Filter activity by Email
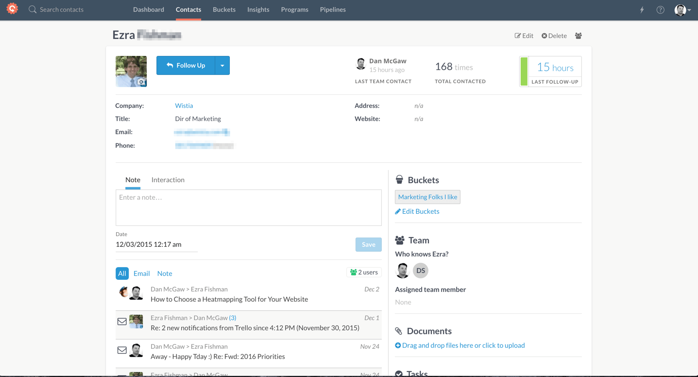The image size is (698, 377). 141,274
